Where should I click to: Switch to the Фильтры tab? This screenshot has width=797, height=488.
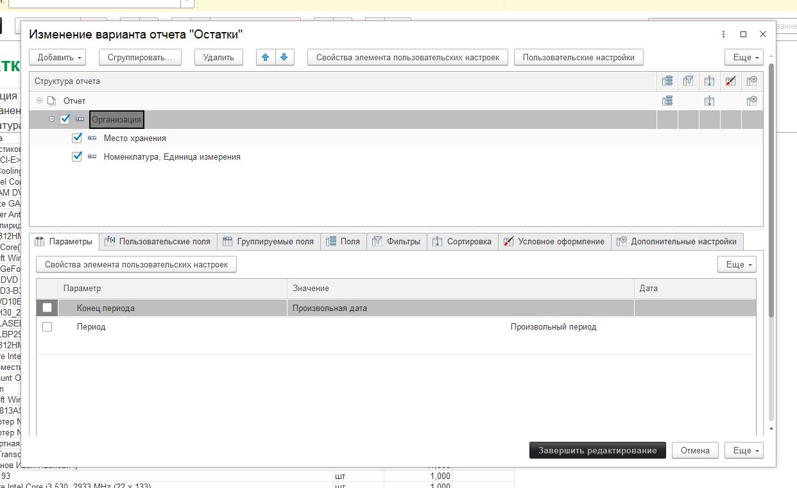pyautogui.click(x=397, y=242)
